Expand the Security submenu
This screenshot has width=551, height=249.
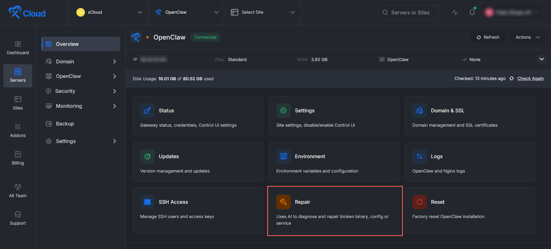click(x=115, y=91)
